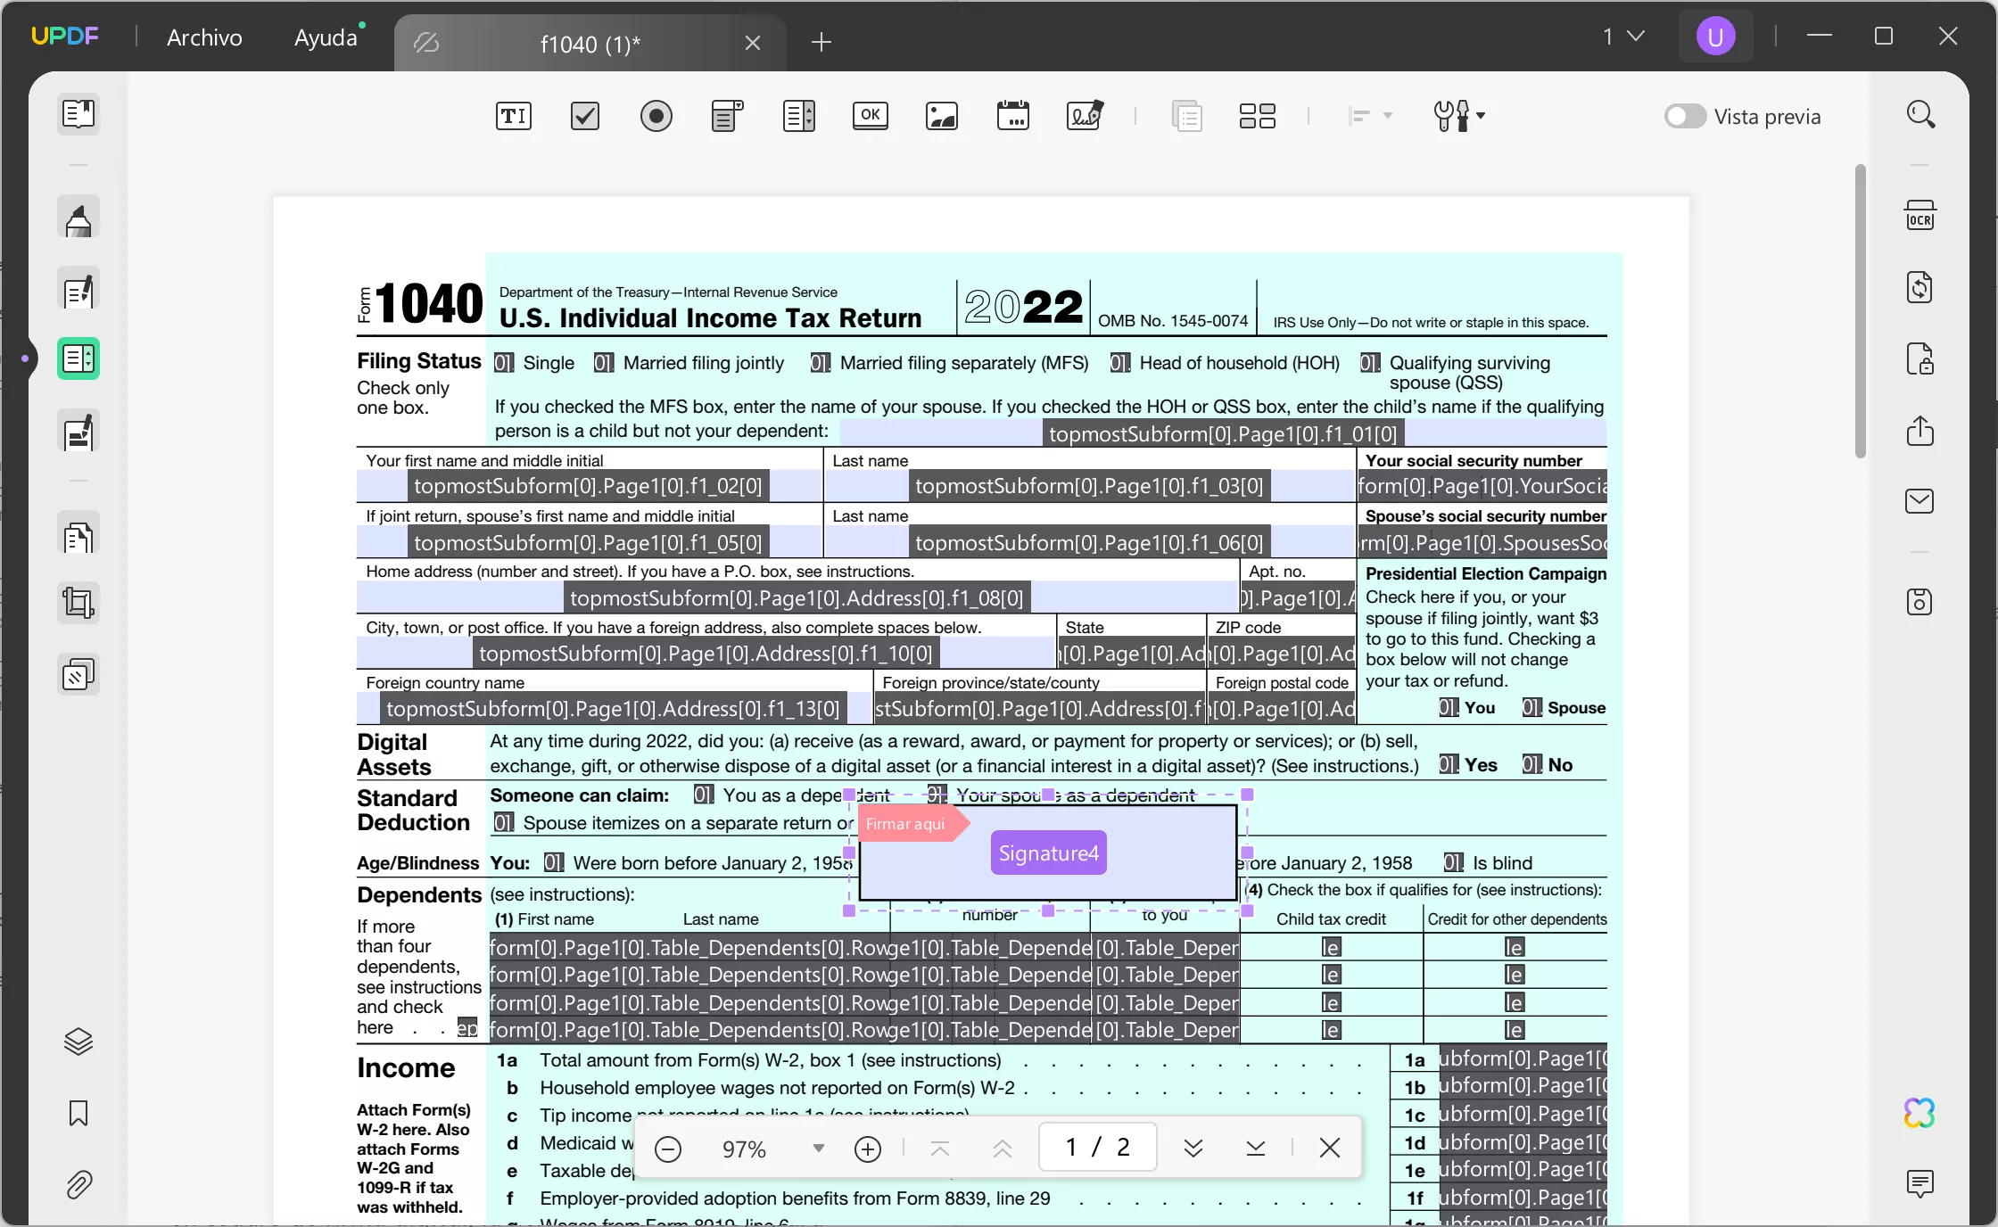Run OCR from right sidebar
The image size is (1998, 1227).
click(x=1920, y=216)
